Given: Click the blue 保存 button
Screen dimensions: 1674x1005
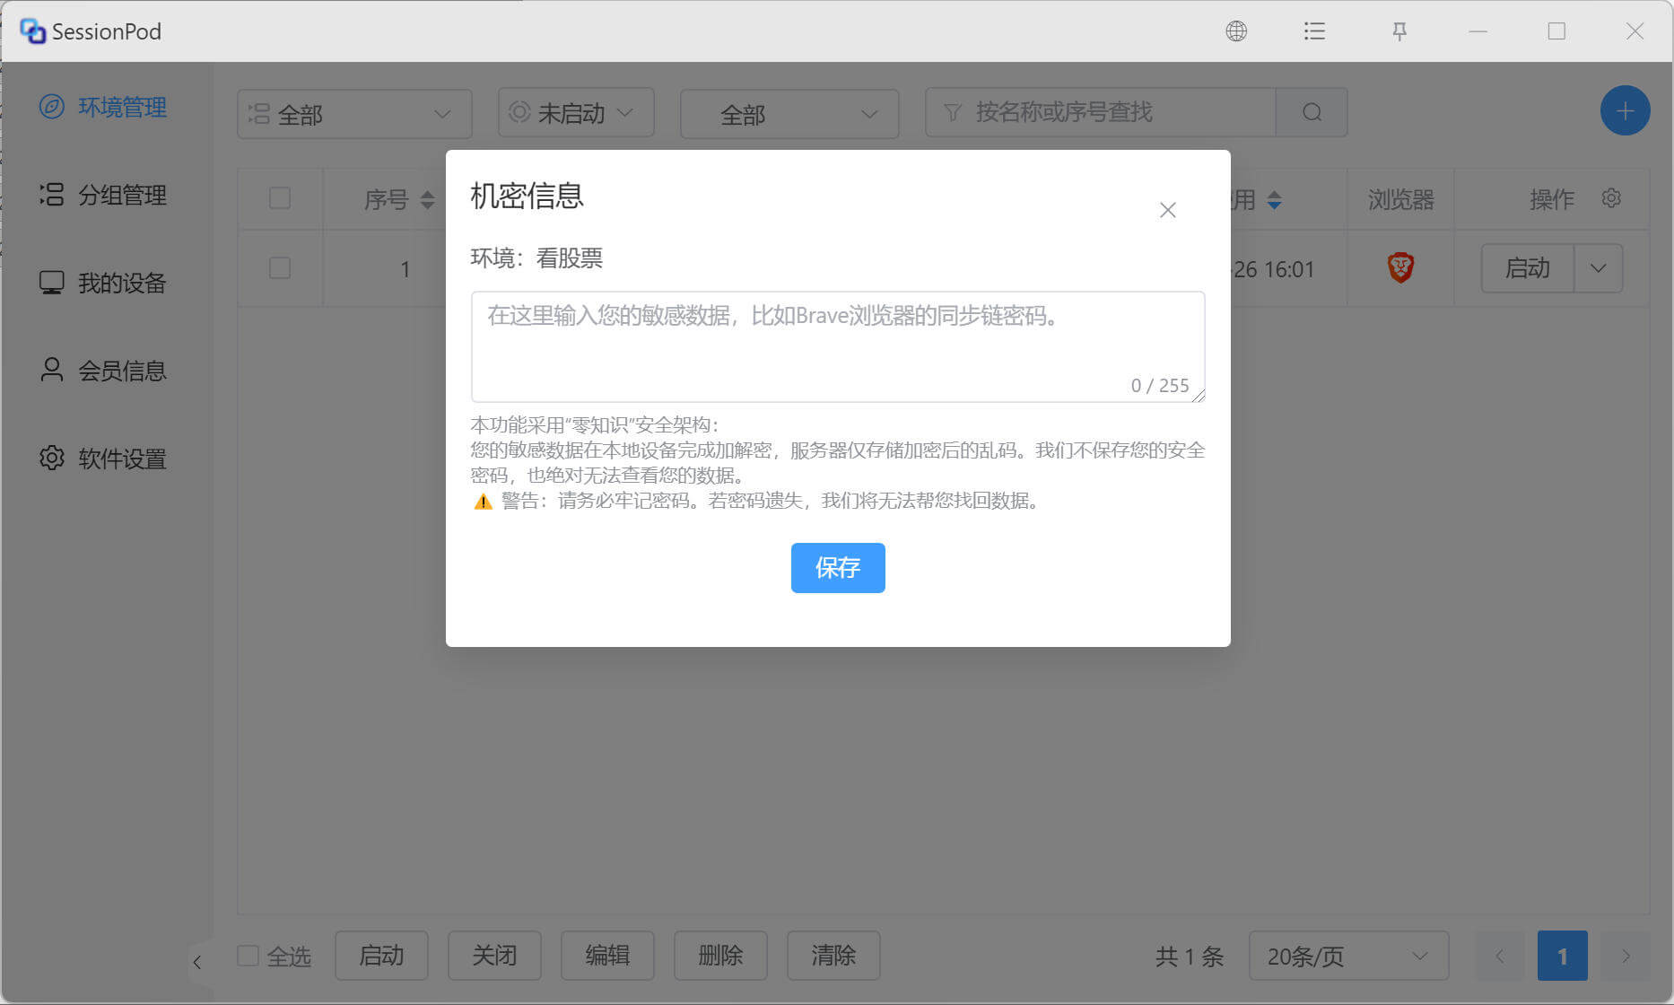Looking at the screenshot, I should click(838, 567).
